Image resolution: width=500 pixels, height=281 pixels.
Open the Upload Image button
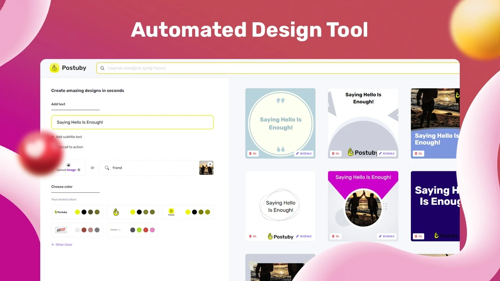tap(68, 168)
